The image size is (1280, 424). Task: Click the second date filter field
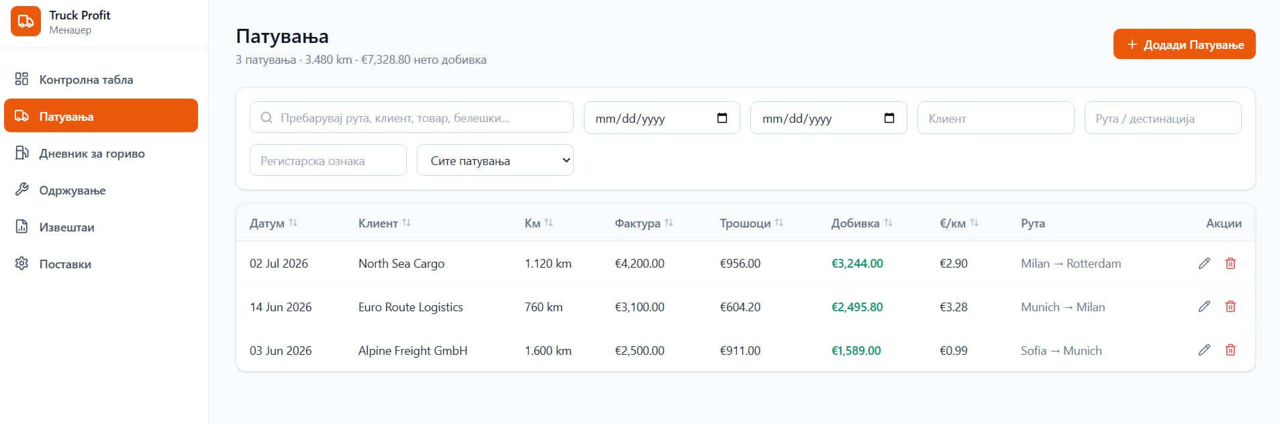pos(828,118)
